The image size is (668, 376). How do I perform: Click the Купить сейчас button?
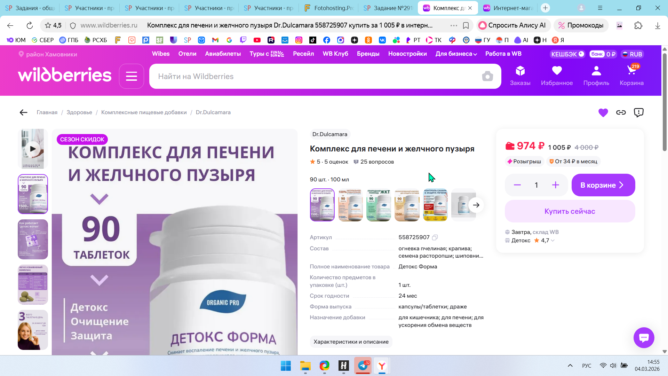point(570,211)
